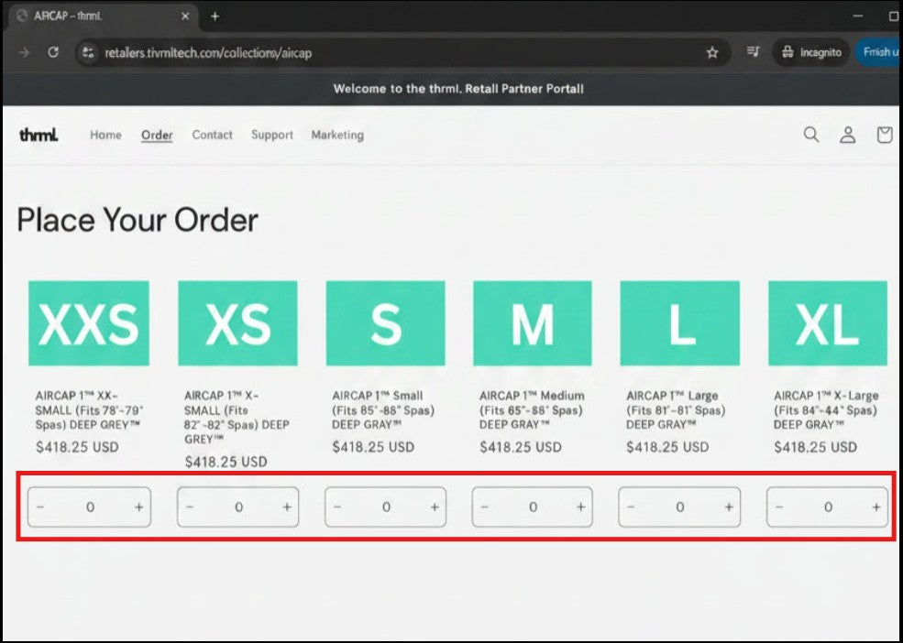Open the XS product thumbnail
This screenshot has height=643, width=903.
[x=237, y=323]
